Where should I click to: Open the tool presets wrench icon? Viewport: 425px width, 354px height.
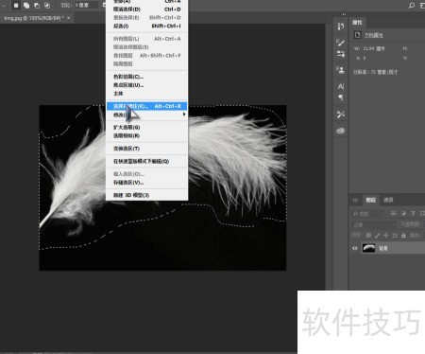click(341, 114)
